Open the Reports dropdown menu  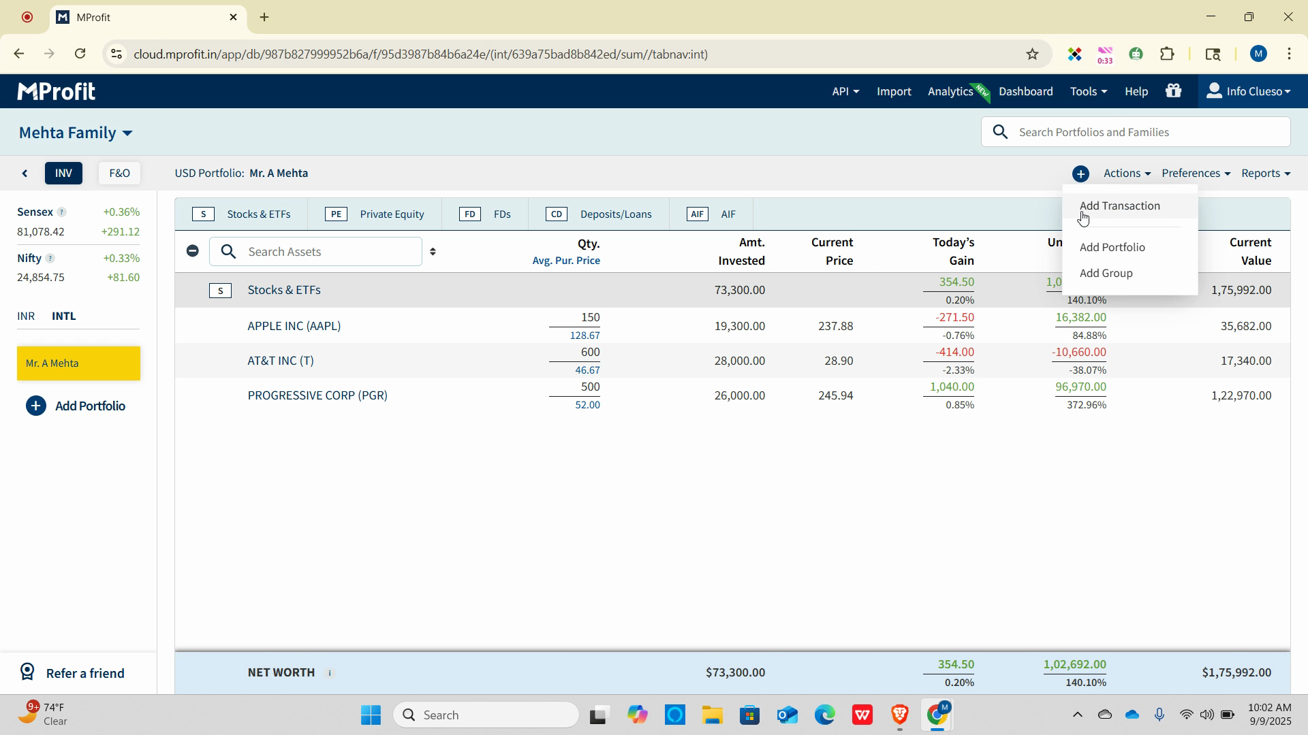[x=1265, y=174]
